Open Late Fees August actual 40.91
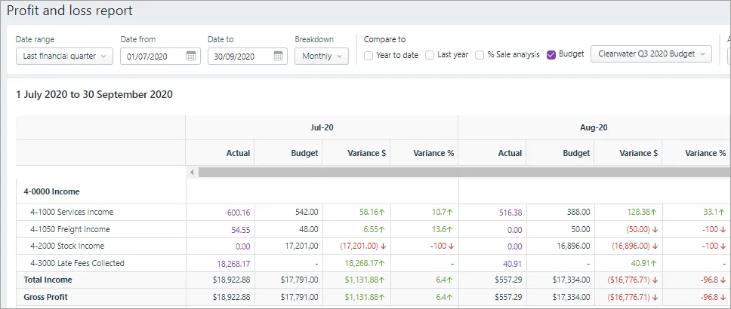 [512, 263]
